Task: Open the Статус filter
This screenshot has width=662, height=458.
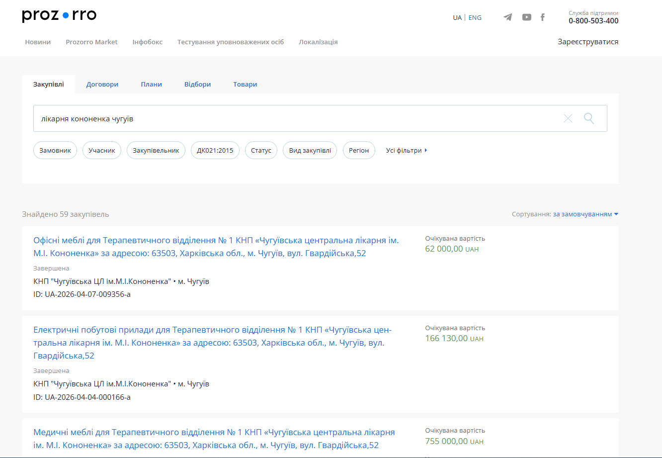Action: click(x=261, y=150)
